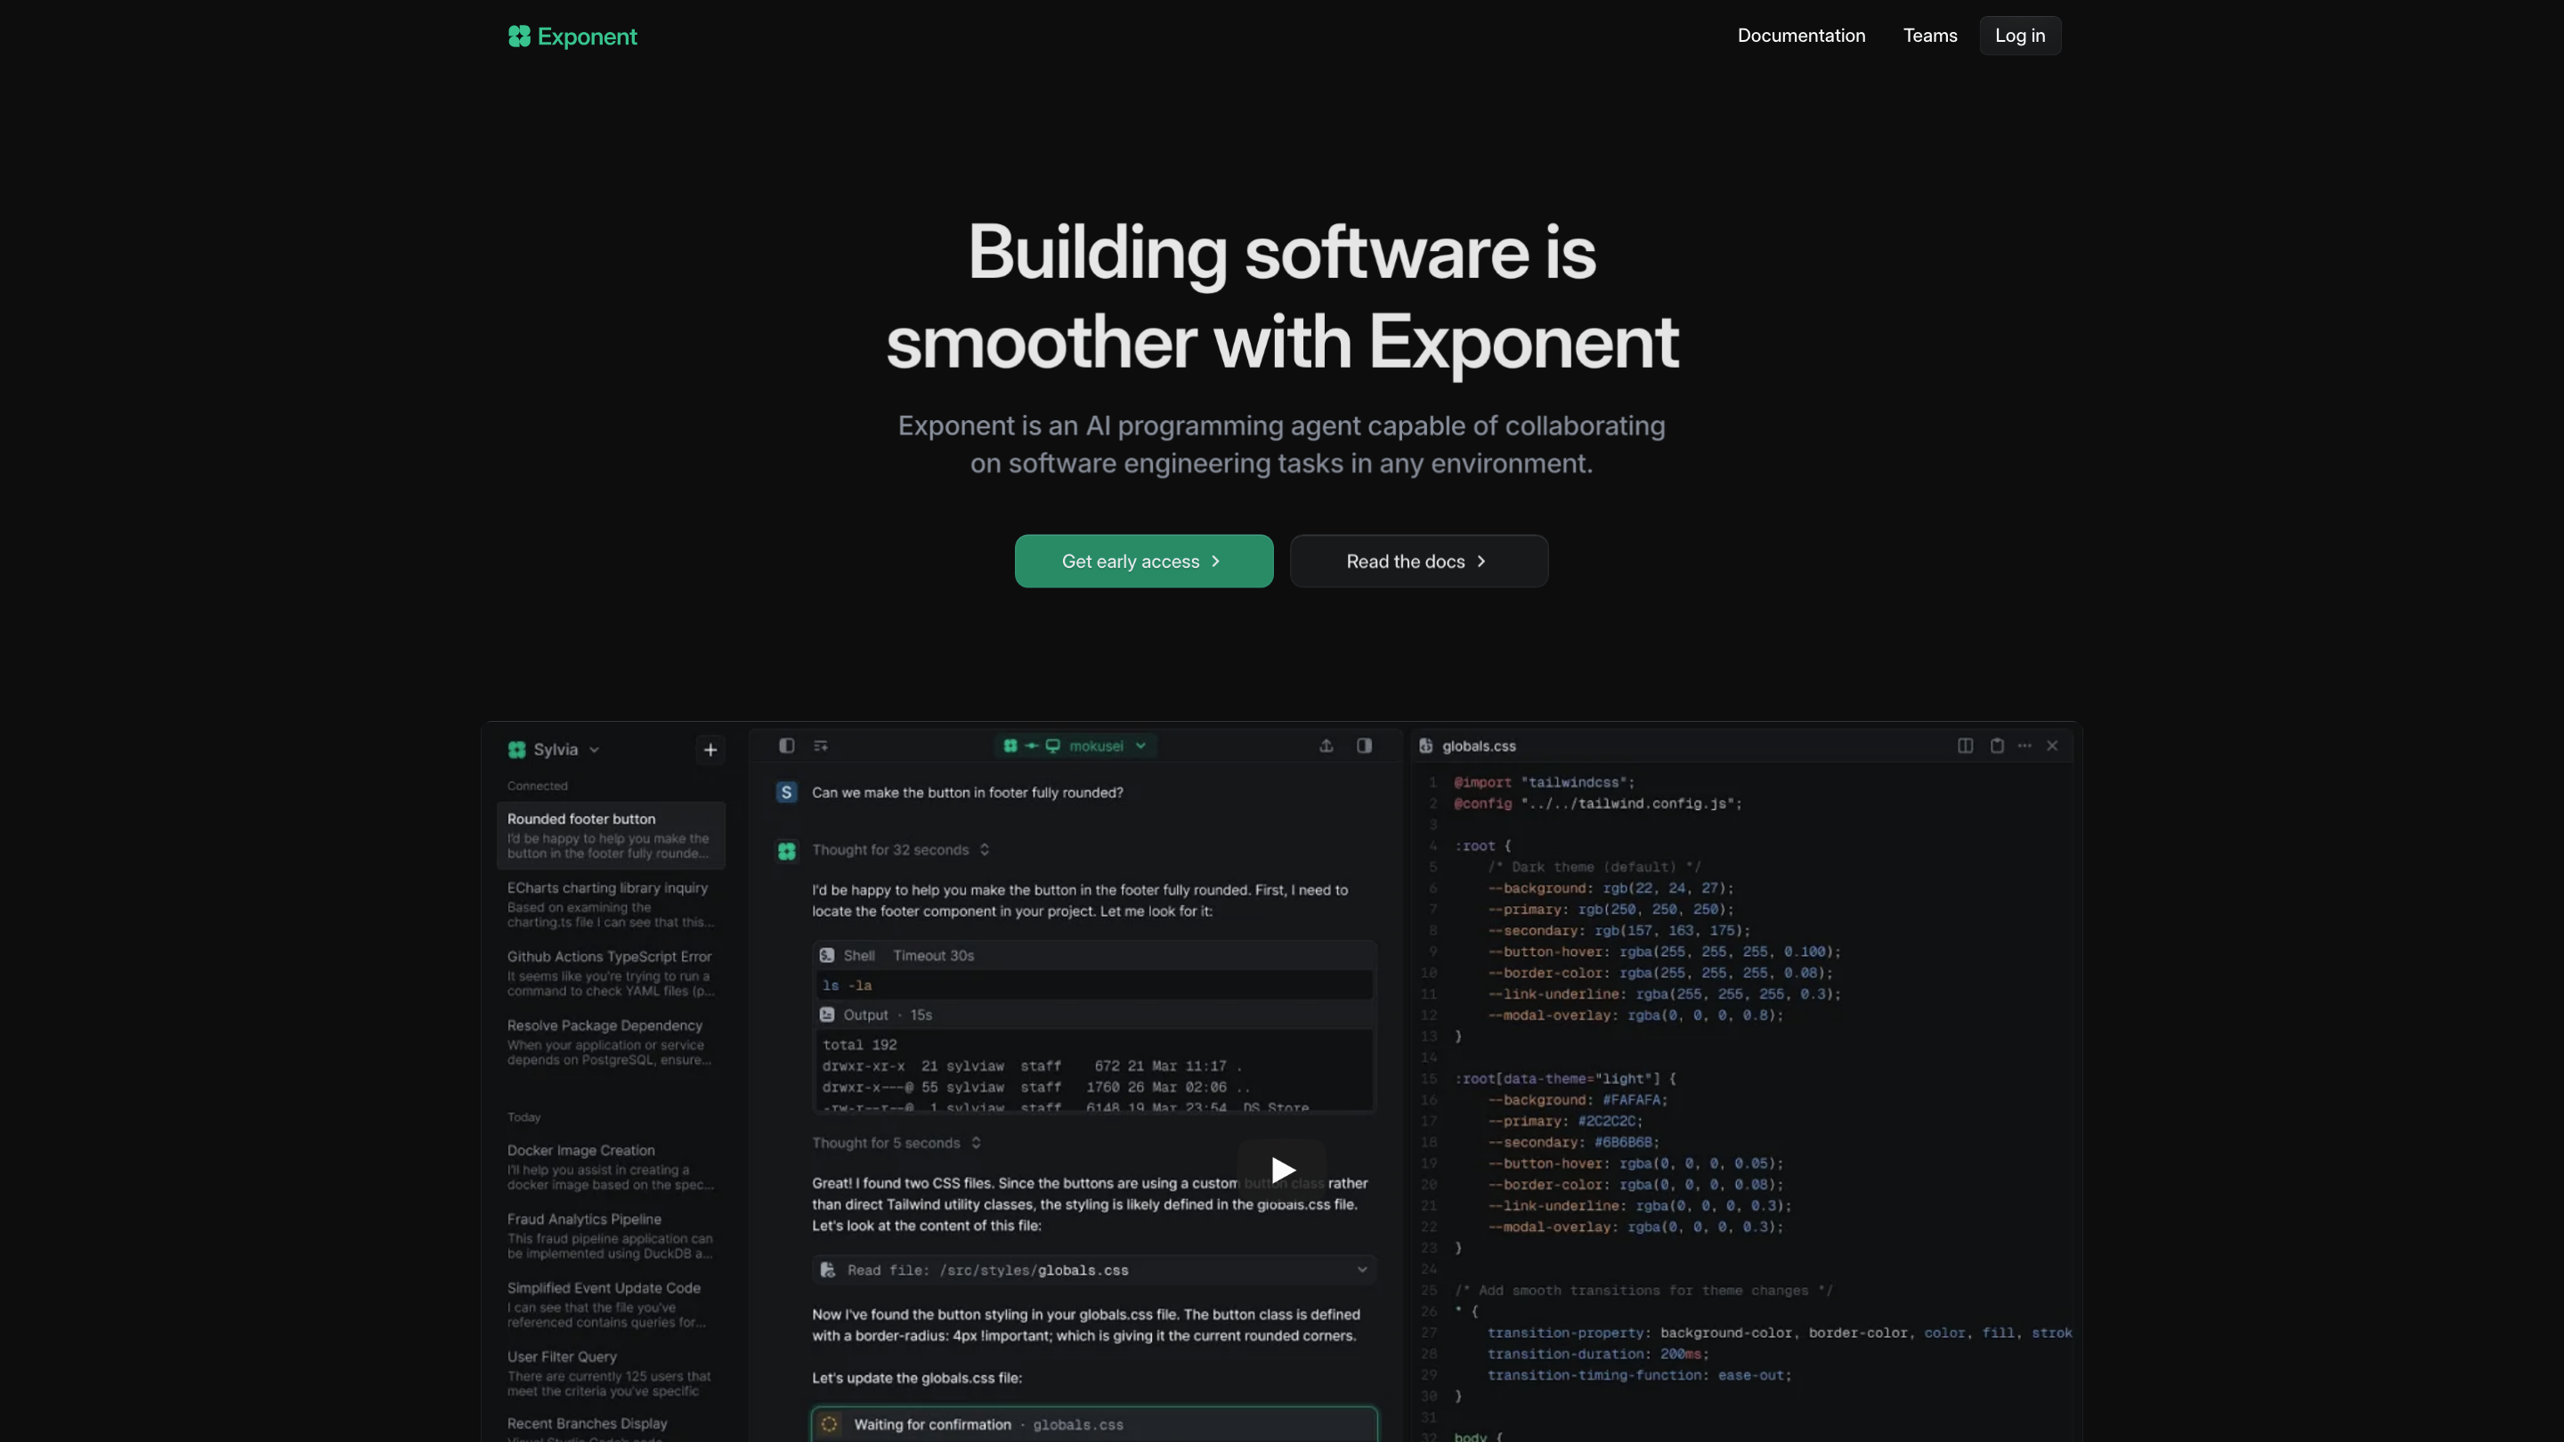Expand the Read file globals.css chevron

click(x=1361, y=1270)
